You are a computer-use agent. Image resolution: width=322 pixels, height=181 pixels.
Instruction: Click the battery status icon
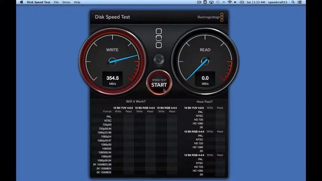242,2
